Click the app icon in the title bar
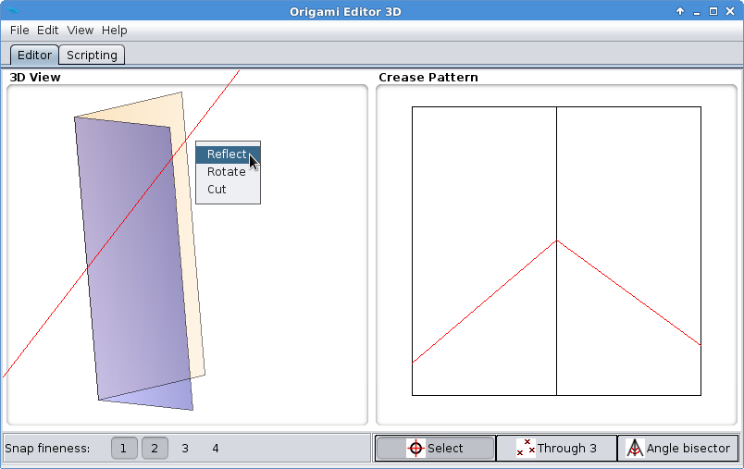 coord(13,11)
